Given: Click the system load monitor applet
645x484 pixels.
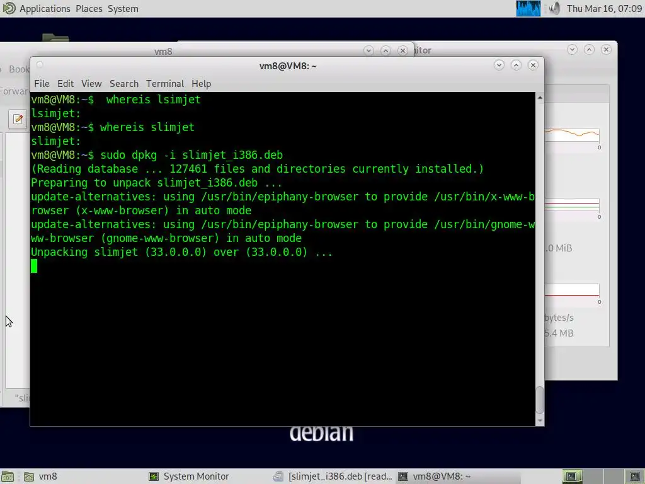Looking at the screenshot, I should point(528,9).
